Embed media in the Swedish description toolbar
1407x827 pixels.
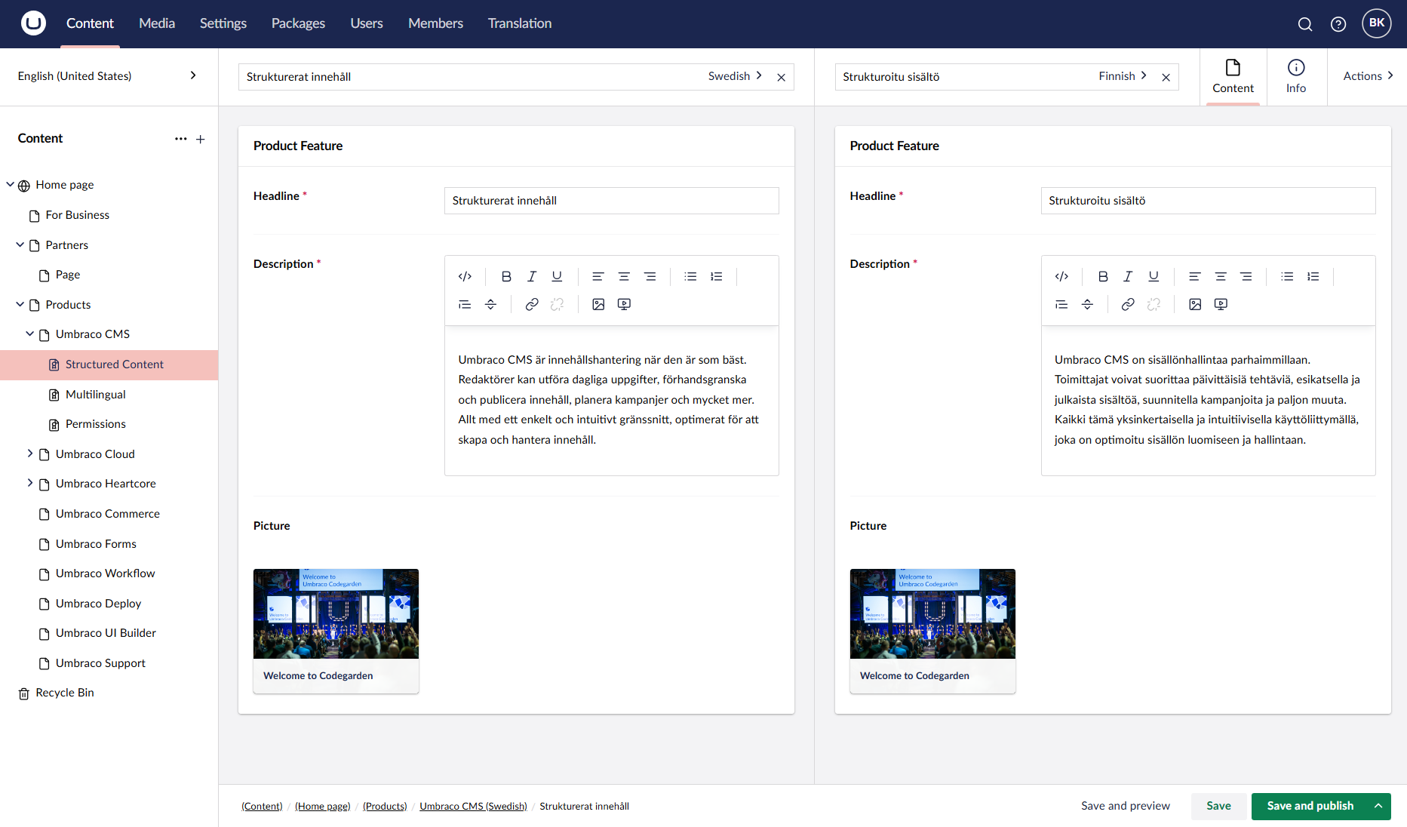624,304
